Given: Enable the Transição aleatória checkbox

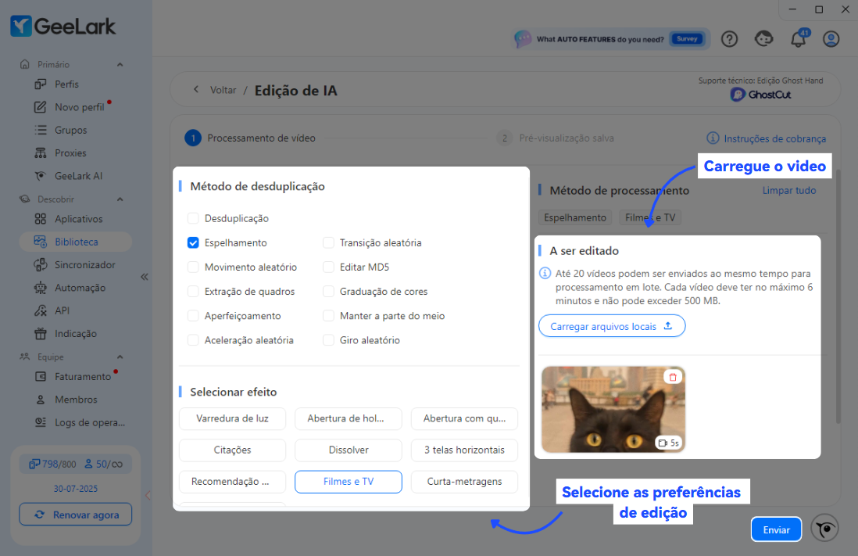Looking at the screenshot, I should (x=328, y=242).
